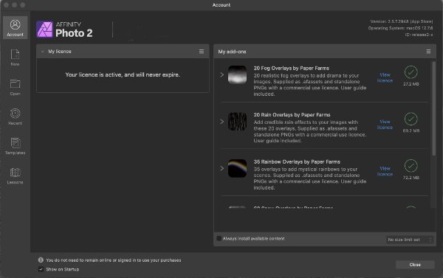
Task: Expand the 20 Fog Overlays entry
Action: click(222, 74)
